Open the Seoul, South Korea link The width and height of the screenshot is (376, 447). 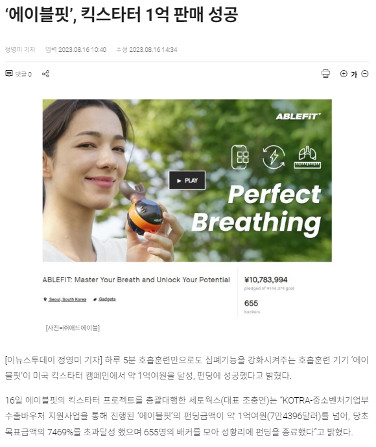point(67,299)
